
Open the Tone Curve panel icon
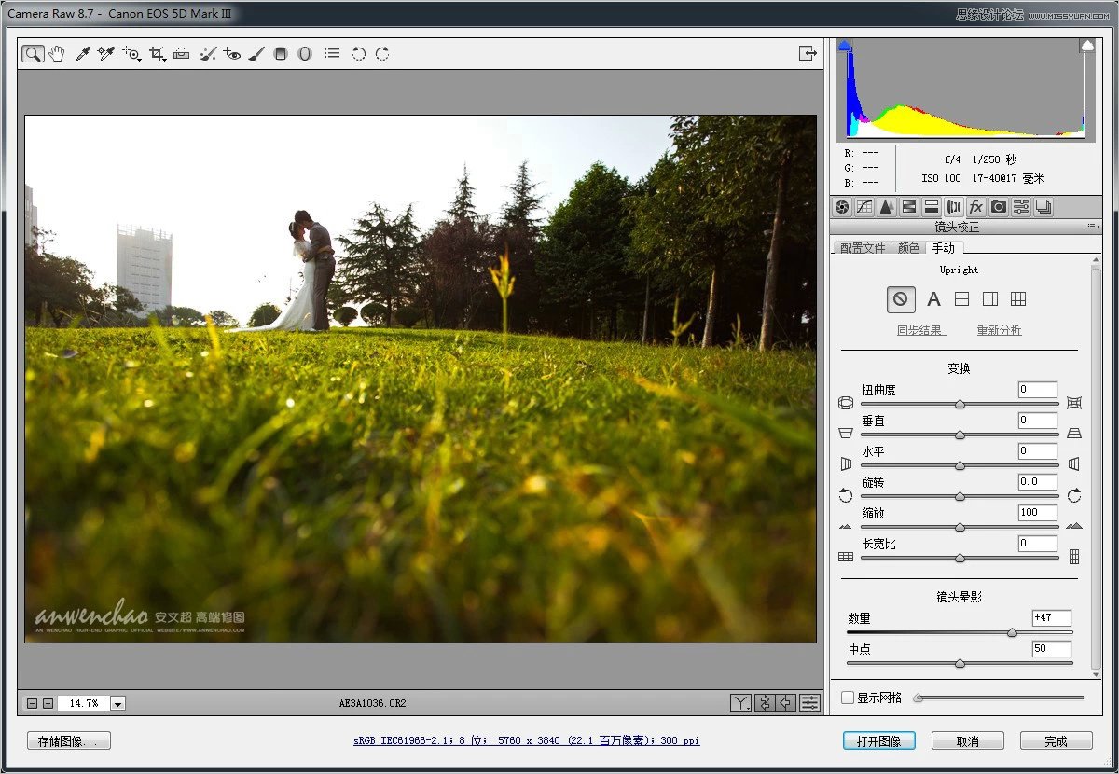pos(864,207)
